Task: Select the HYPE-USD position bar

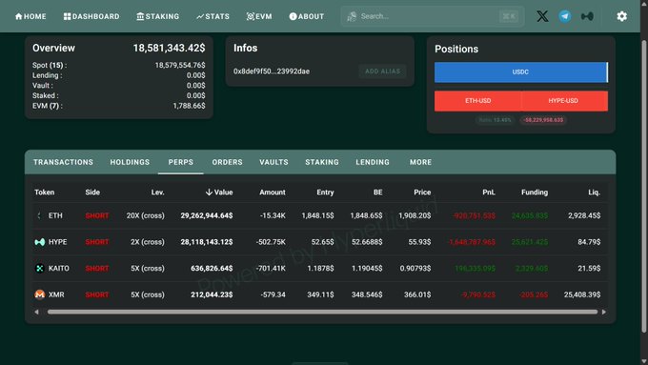Action: click(564, 101)
